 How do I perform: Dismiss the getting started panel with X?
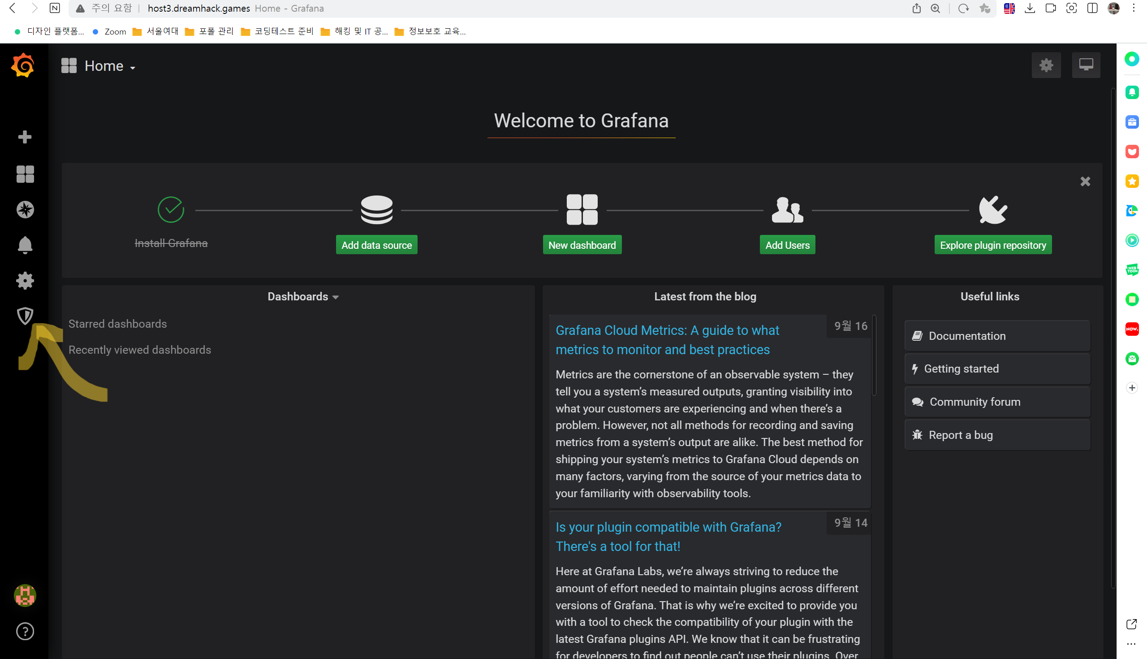pos(1085,182)
